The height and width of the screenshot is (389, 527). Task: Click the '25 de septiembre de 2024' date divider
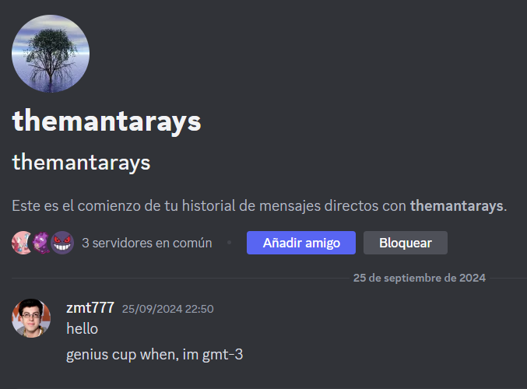click(420, 278)
